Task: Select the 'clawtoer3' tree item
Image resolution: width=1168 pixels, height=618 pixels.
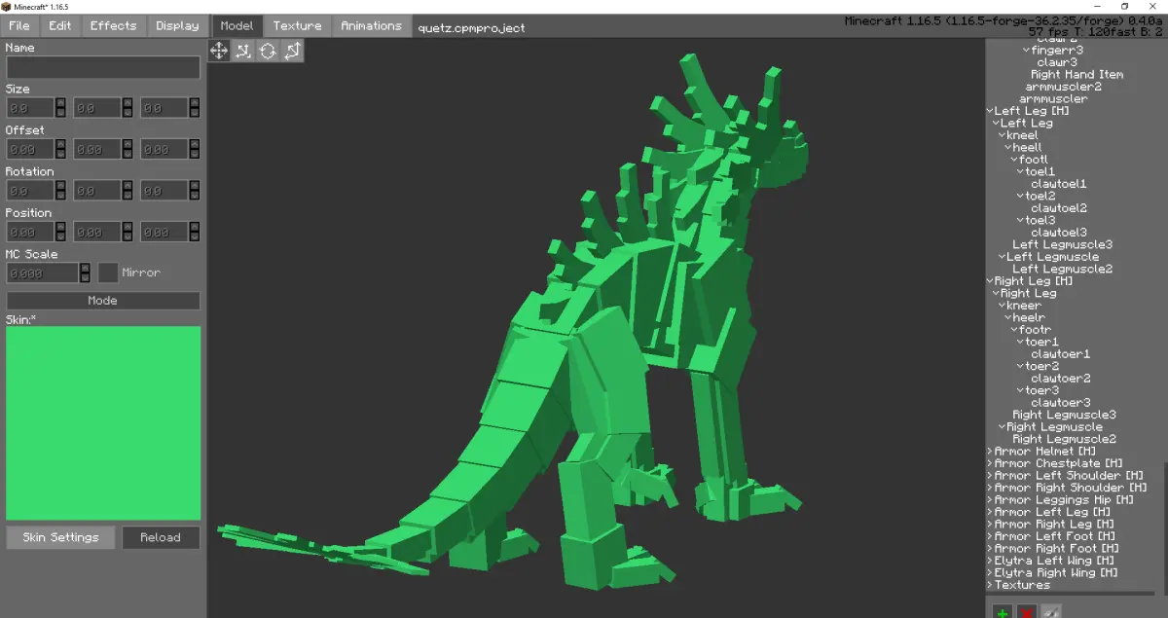Action: [1061, 403]
